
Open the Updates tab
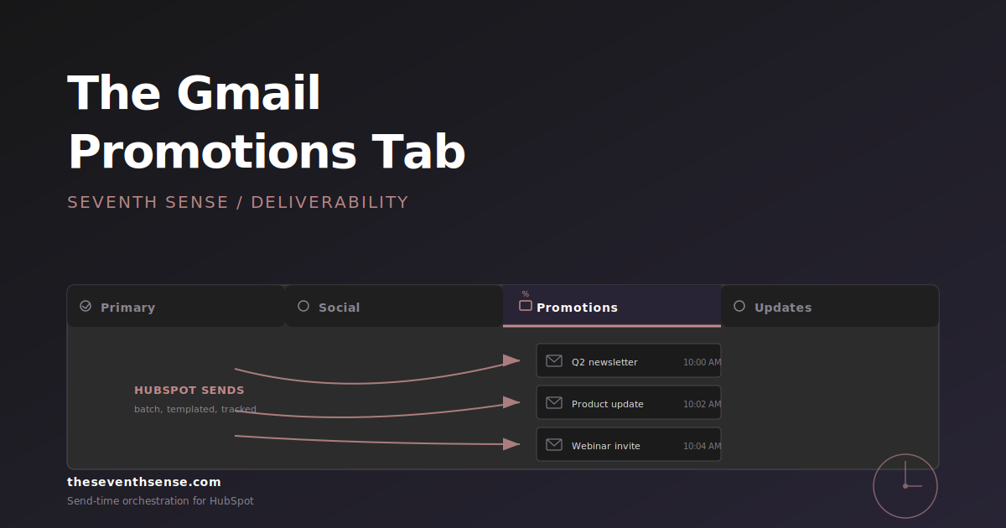point(830,307)
